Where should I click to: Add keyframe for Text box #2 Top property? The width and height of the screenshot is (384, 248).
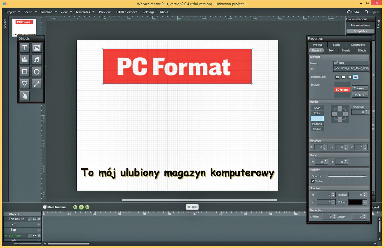coord(39,230)
